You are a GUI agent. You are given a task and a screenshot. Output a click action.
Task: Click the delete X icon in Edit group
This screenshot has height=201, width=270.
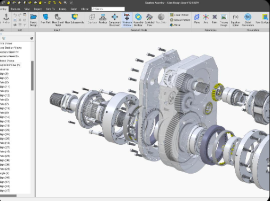20,20
